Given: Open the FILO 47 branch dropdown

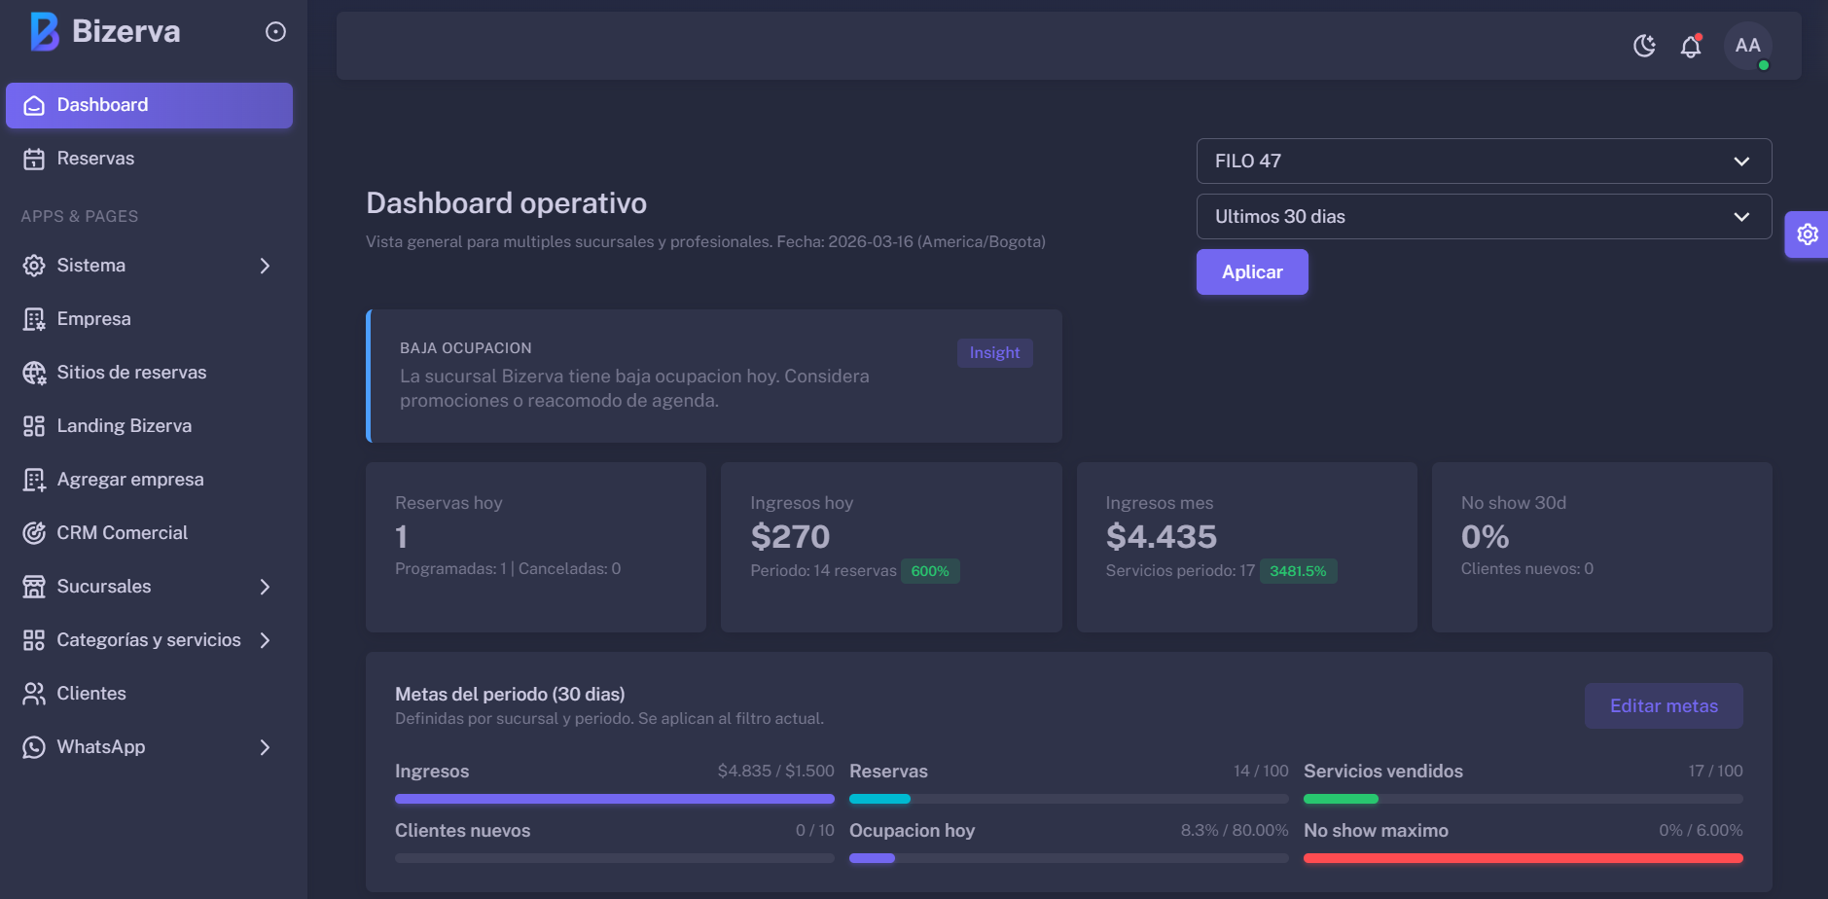Looking at the screenshot, I should (1483, 162).
